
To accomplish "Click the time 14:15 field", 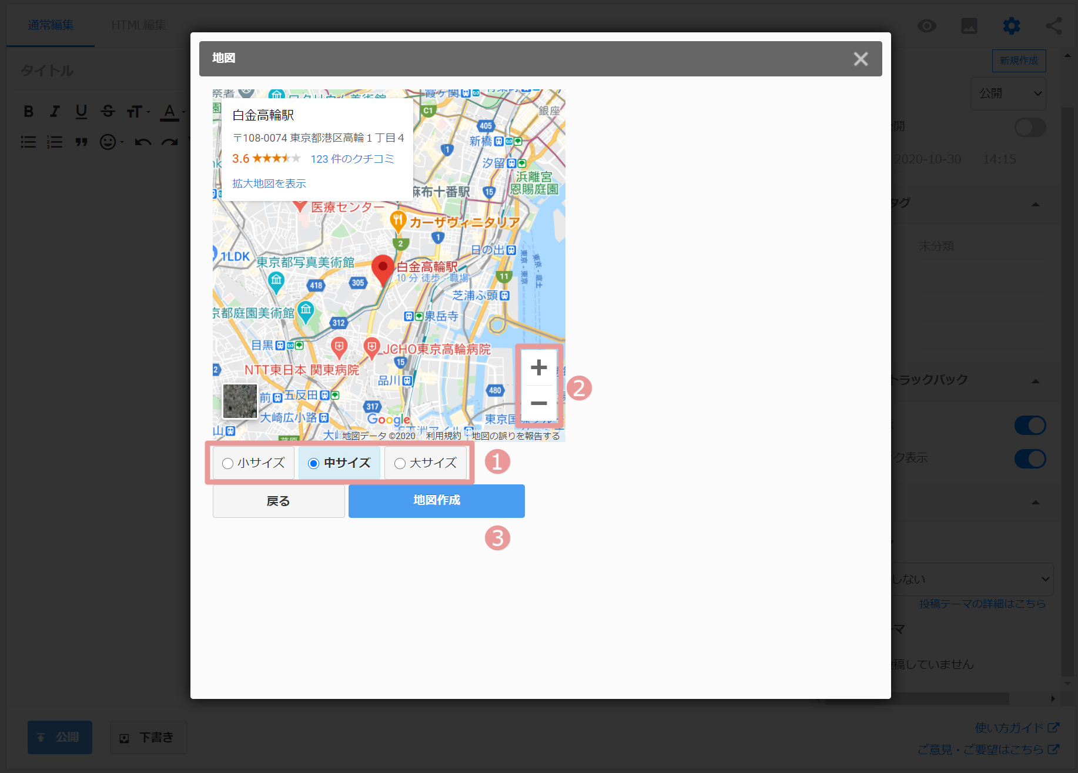I will 1000,159.
